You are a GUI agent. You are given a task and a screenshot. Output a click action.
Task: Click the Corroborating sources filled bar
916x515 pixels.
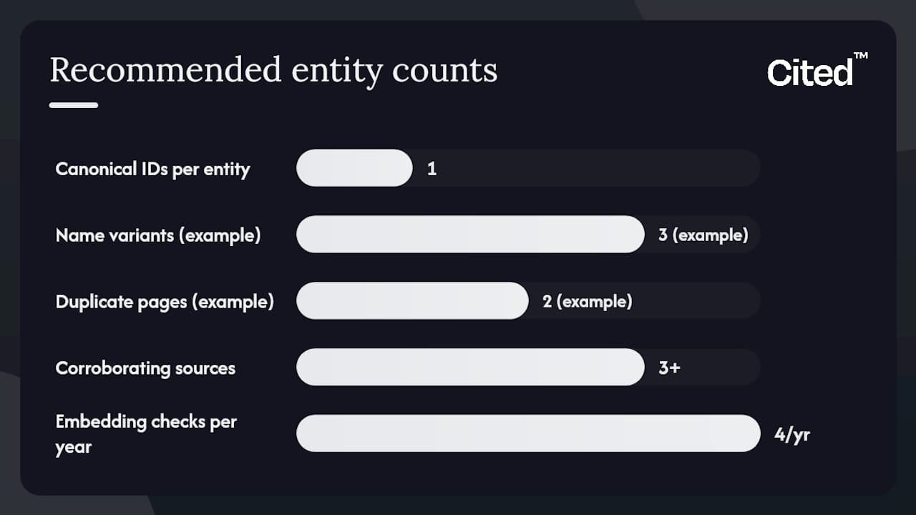(x=470, y=367)
